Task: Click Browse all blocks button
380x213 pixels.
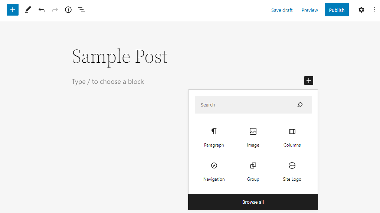Action: pos(253,202)
